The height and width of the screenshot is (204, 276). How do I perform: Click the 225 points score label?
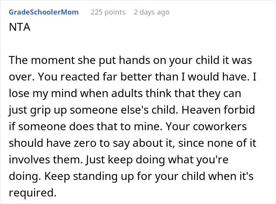click(x=108, y=12)
